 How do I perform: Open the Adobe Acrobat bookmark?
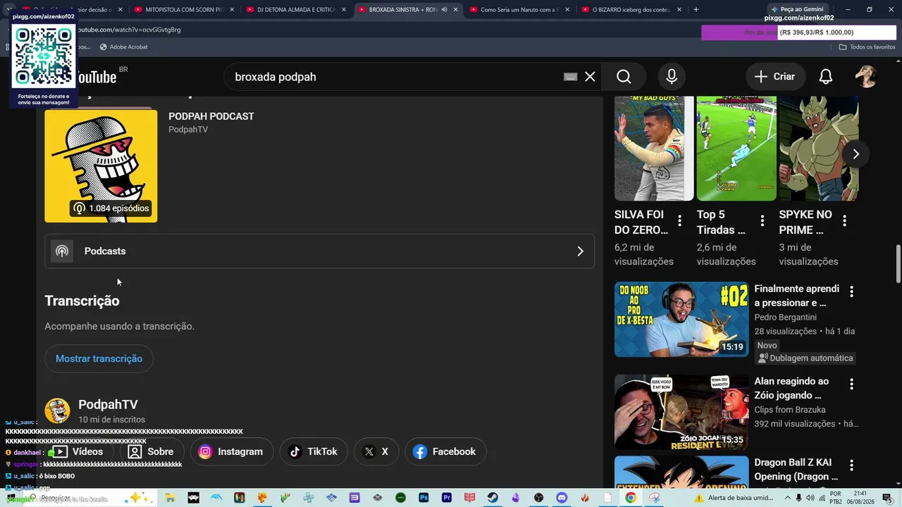coord(124,47)
